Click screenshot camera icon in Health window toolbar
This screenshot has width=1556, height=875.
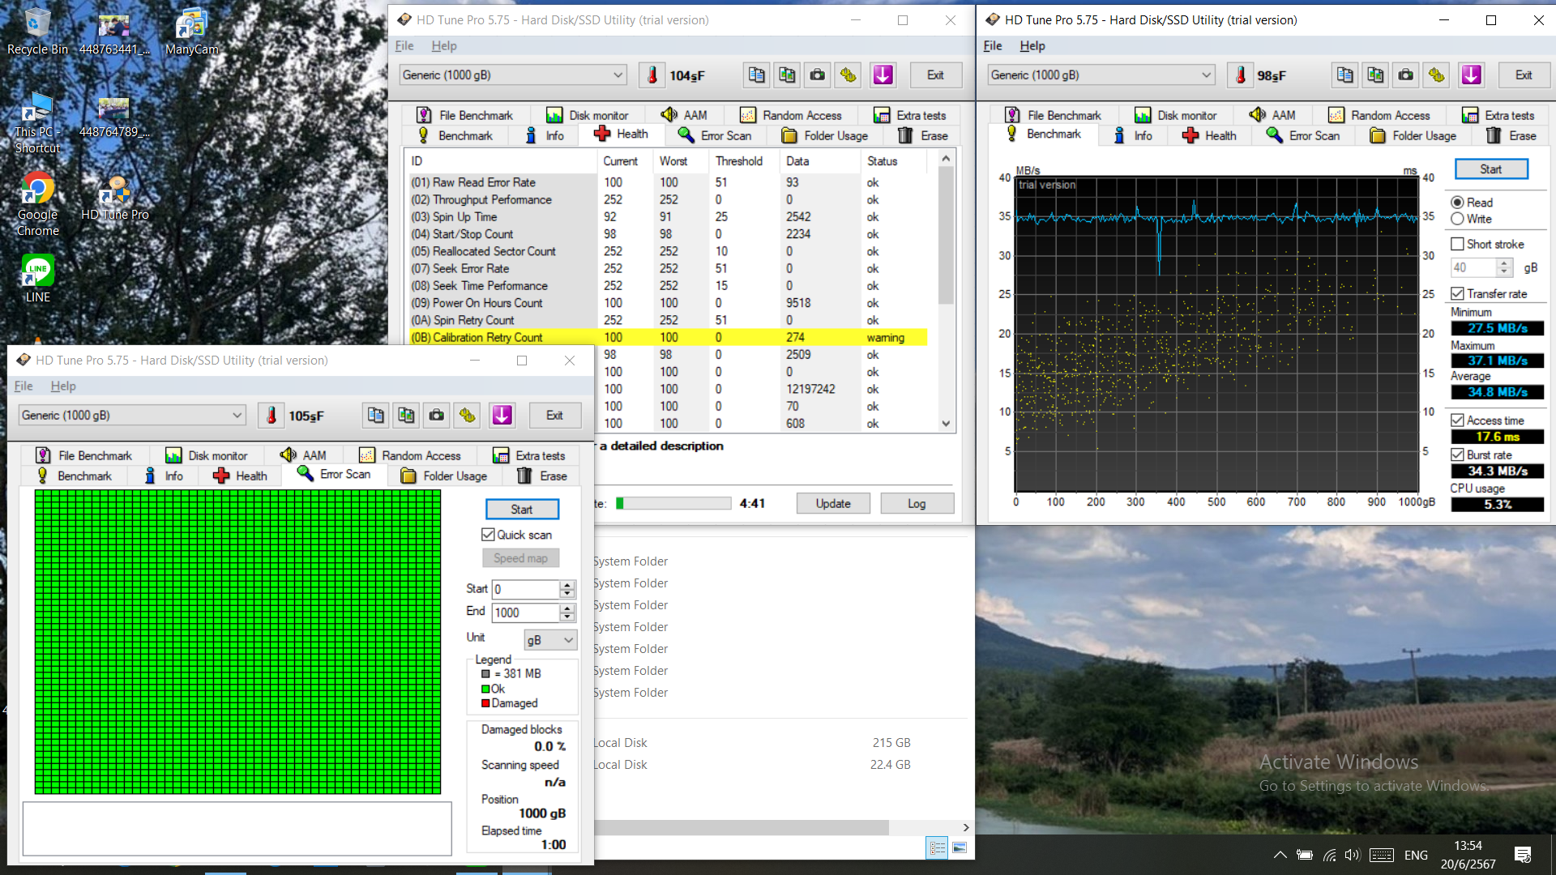(x=818, y=75)
